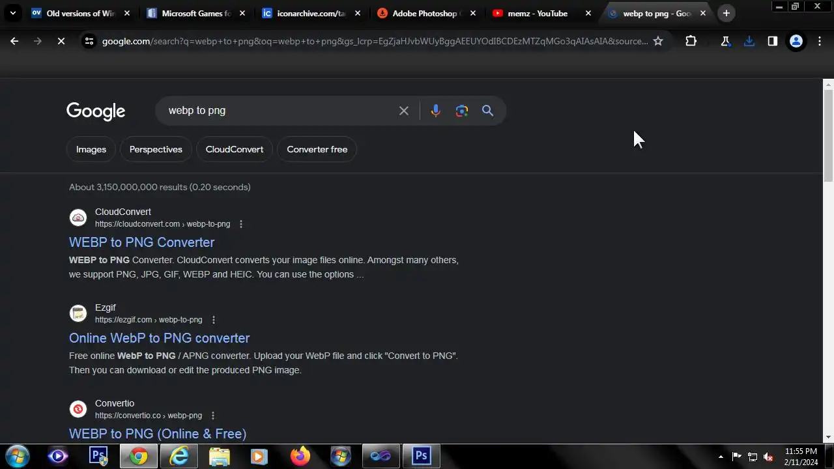Close the iconarchive.com tab

point(358,13)
